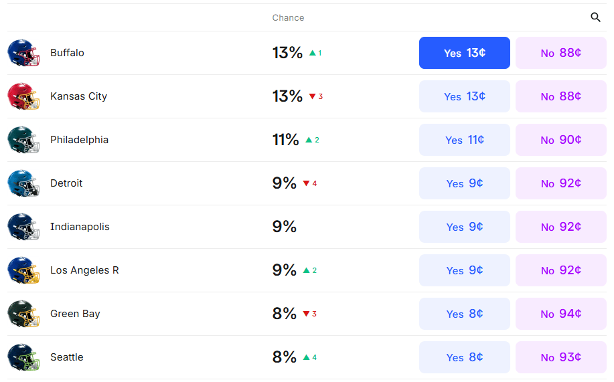Click the Detroit blue helmet icon

pyautogui.click(x=23, y=183)
